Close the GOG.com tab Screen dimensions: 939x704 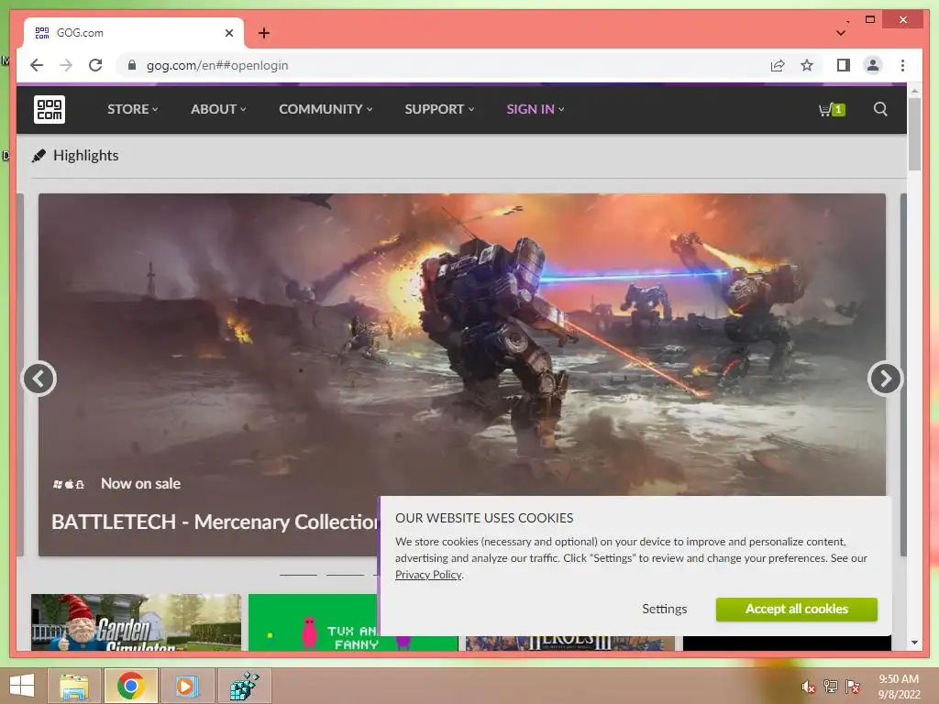click(228, 33)
